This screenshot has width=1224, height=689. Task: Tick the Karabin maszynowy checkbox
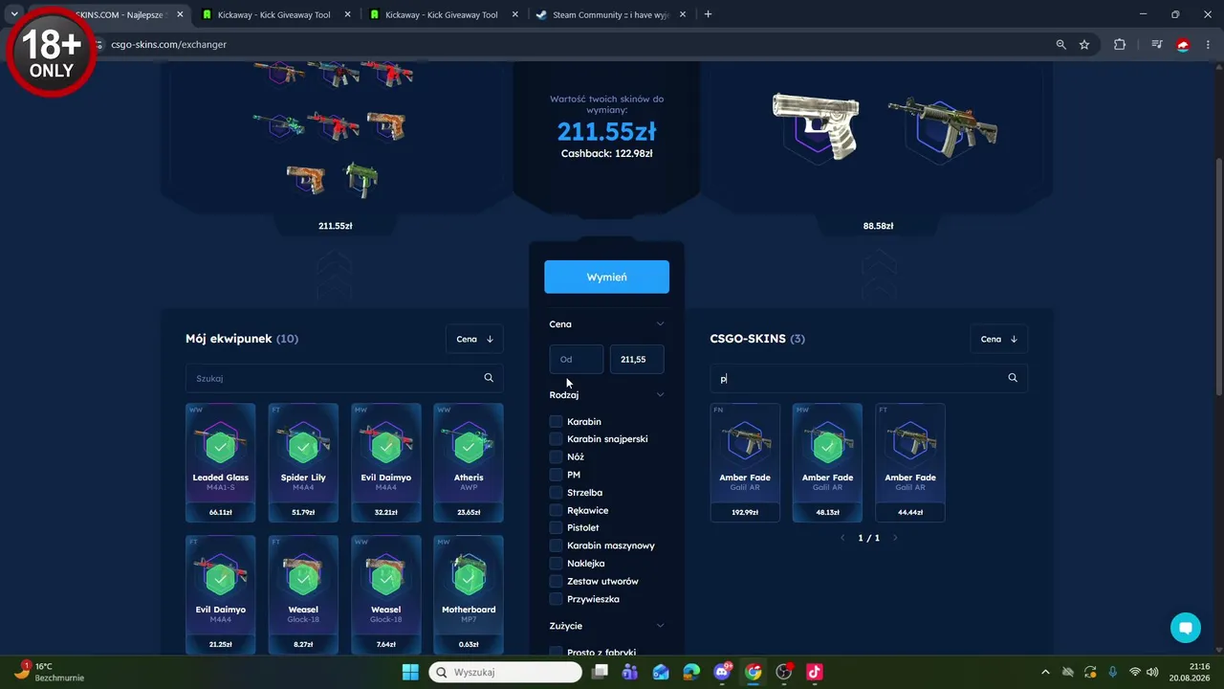click(x=556, y=546)
